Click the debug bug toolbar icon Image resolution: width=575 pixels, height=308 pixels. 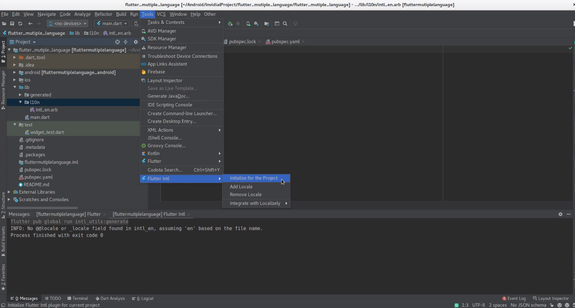coord(230,24)
